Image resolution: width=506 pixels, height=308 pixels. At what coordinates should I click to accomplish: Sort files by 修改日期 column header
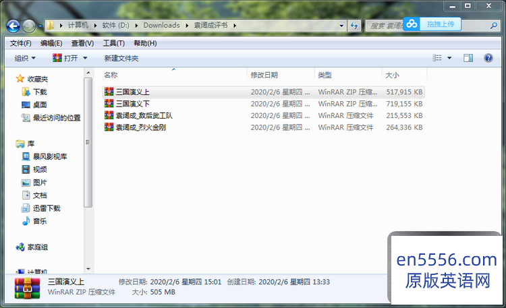(x=264, y=75)
